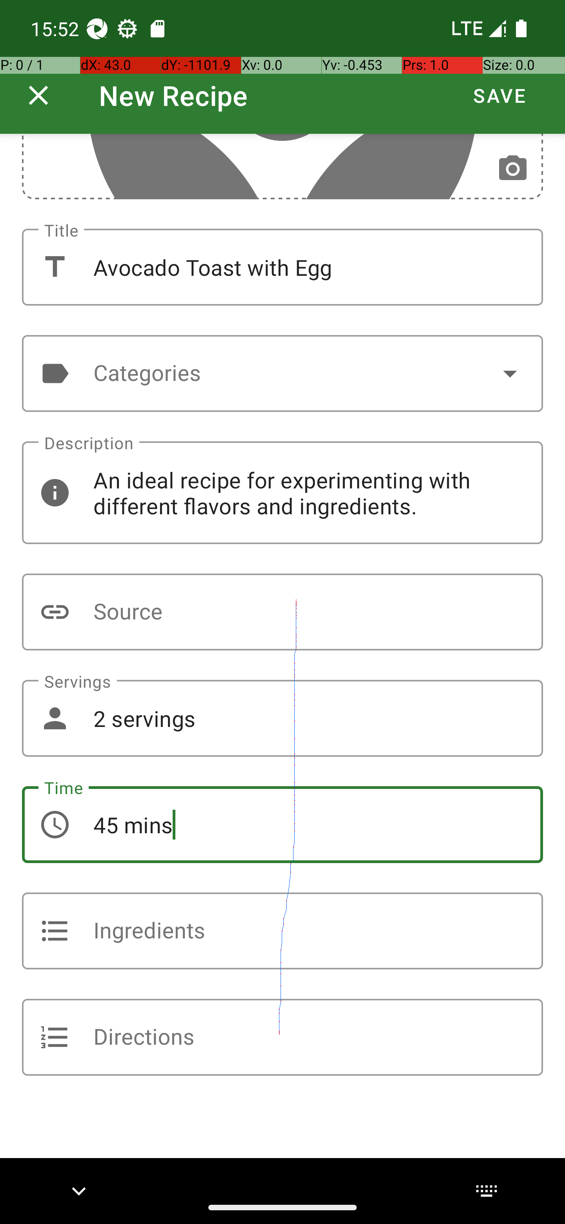Open the Directions field
This screenshot has width=565, height=1224.
[282, 1037]
